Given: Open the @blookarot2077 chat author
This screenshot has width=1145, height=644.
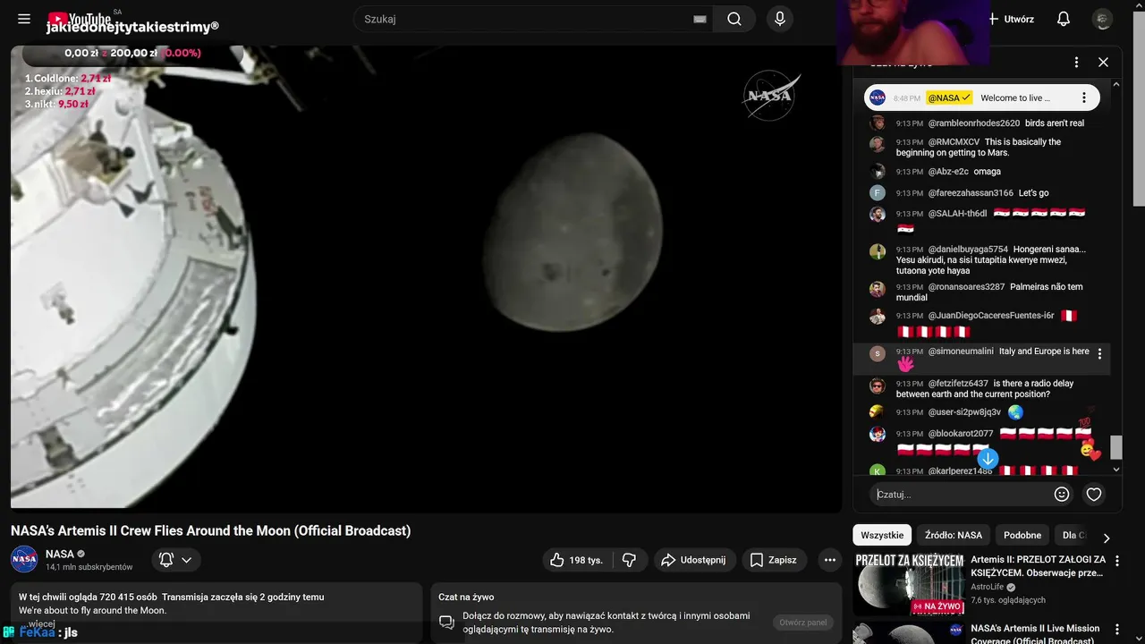Looking at the screenshot, I should click(x=960, y=434).
